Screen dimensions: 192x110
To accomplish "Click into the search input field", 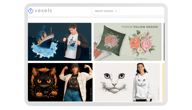I will pyautogui.click(x=142, y=11).
